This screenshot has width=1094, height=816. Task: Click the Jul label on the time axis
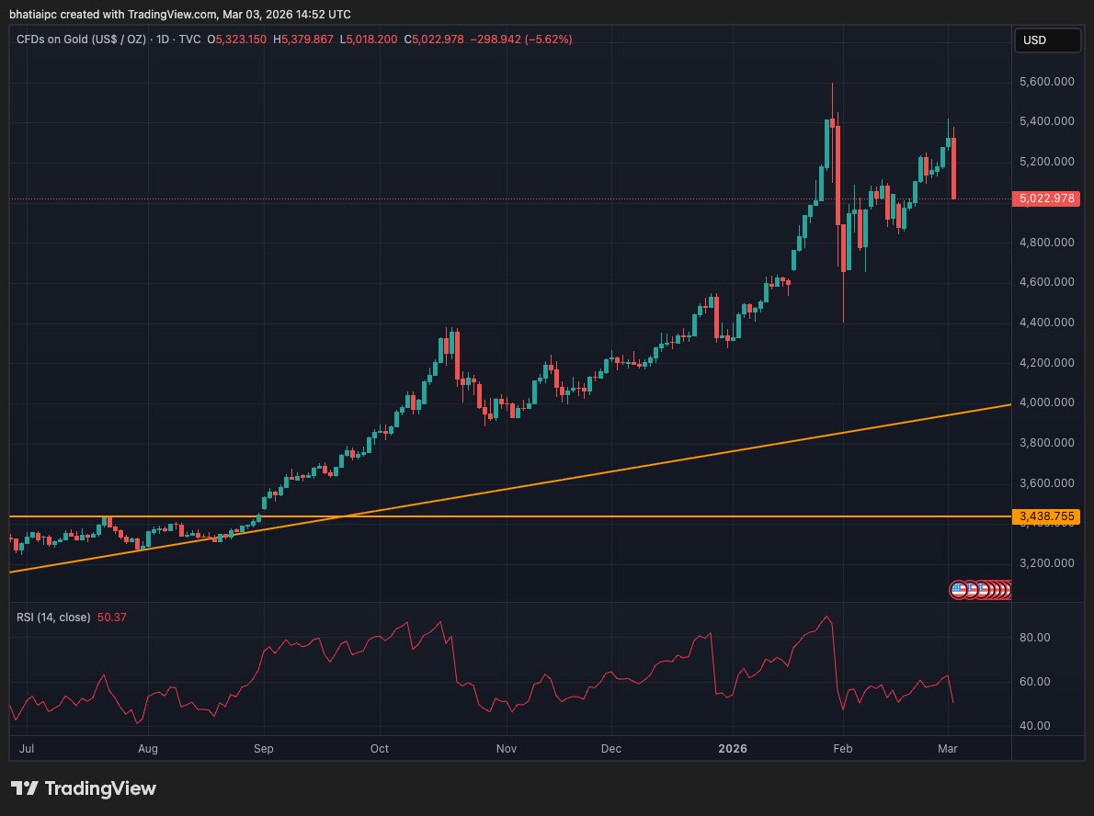[x=28, y=749]
